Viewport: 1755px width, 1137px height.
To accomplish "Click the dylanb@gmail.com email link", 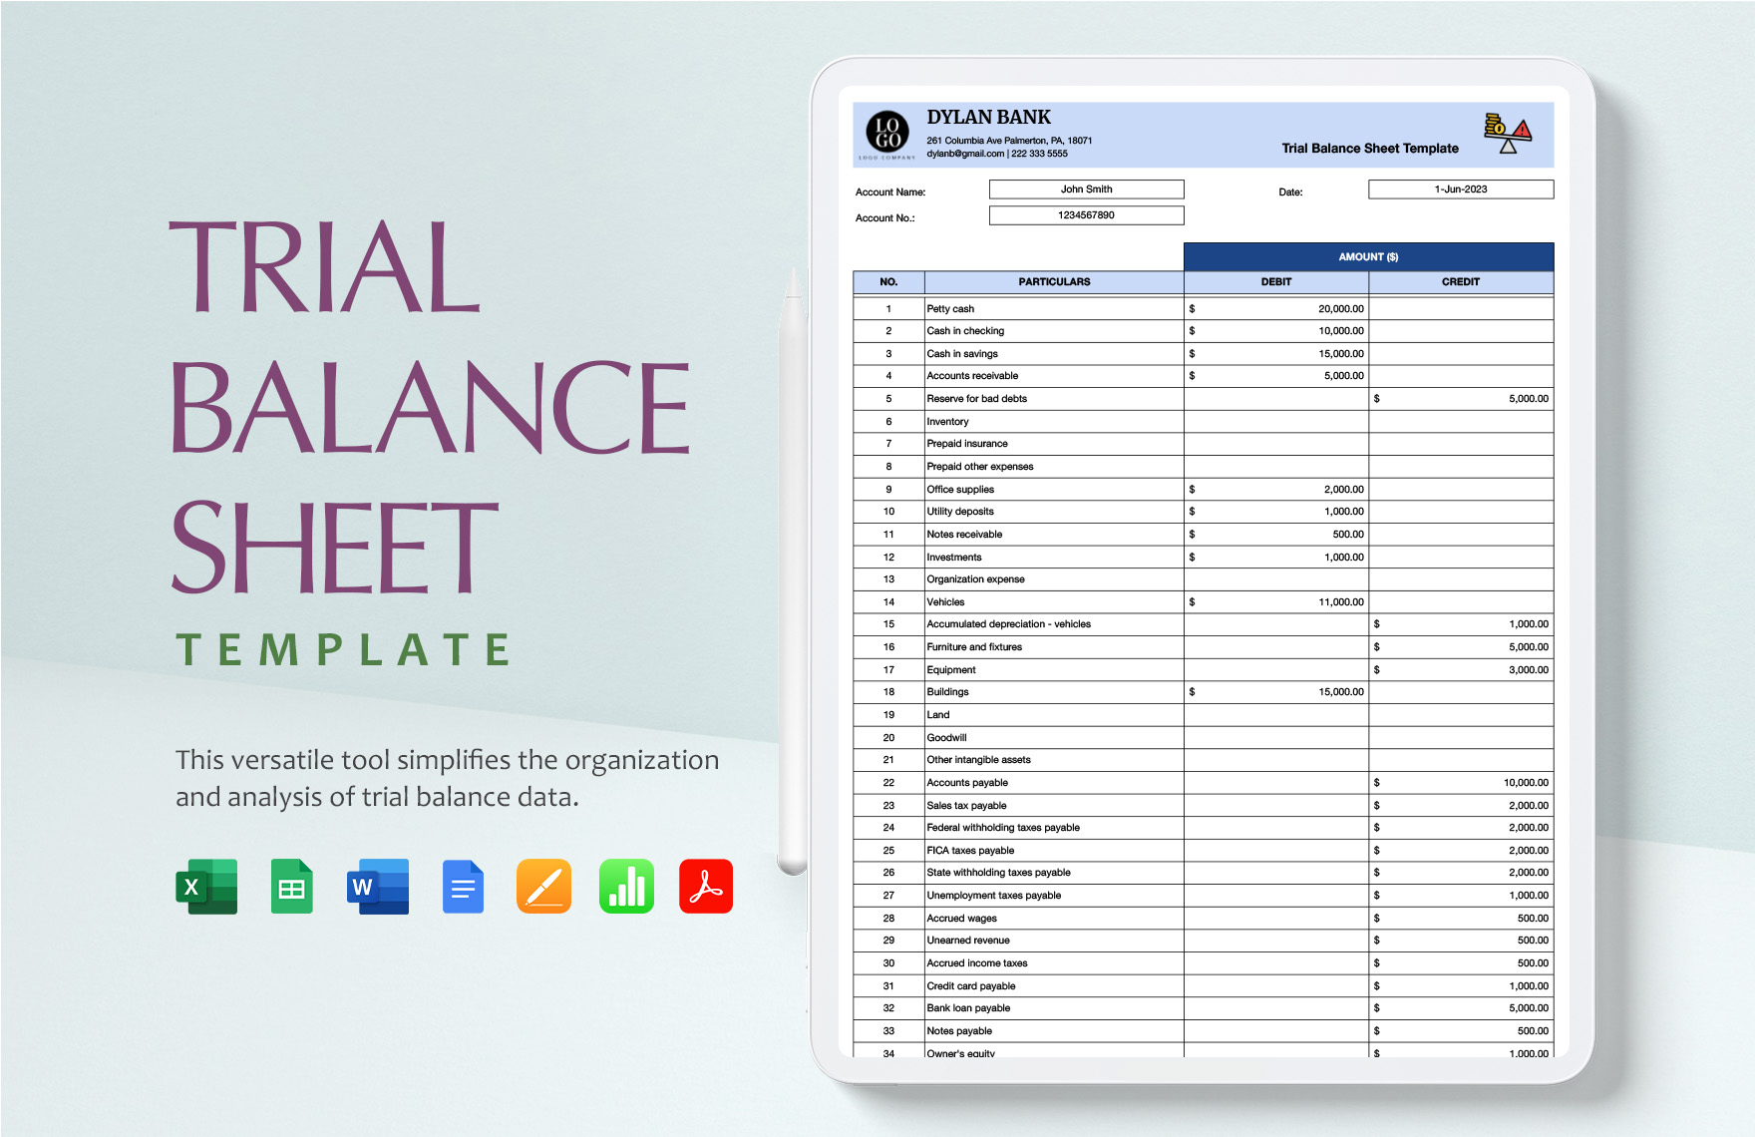I will (962, 154).
